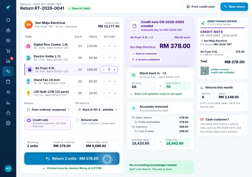Increase Electric Kettle return quantity
This screenshot has height=177, width=252.
point(115,58)
